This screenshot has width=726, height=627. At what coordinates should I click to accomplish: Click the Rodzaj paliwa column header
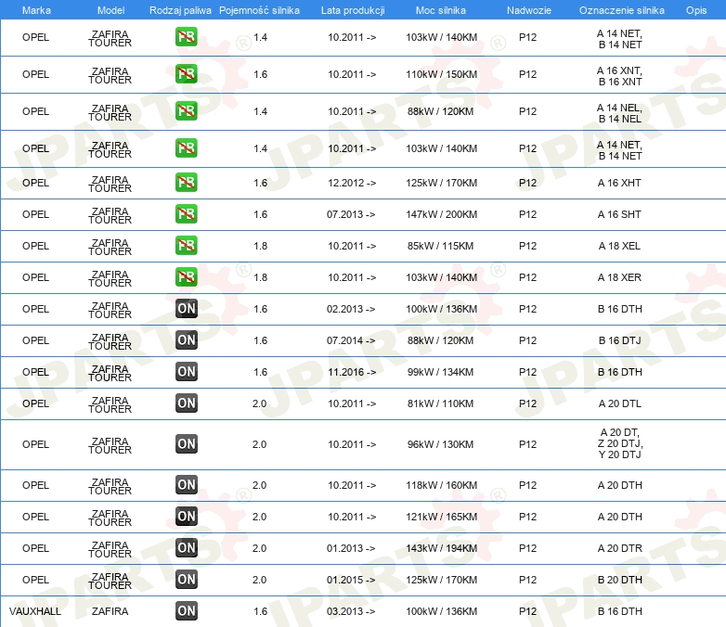pyautogui.click(x=180, y=10)
